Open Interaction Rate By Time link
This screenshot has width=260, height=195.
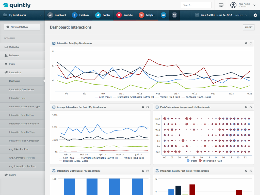pyautogui.click(x=22, y=132)
